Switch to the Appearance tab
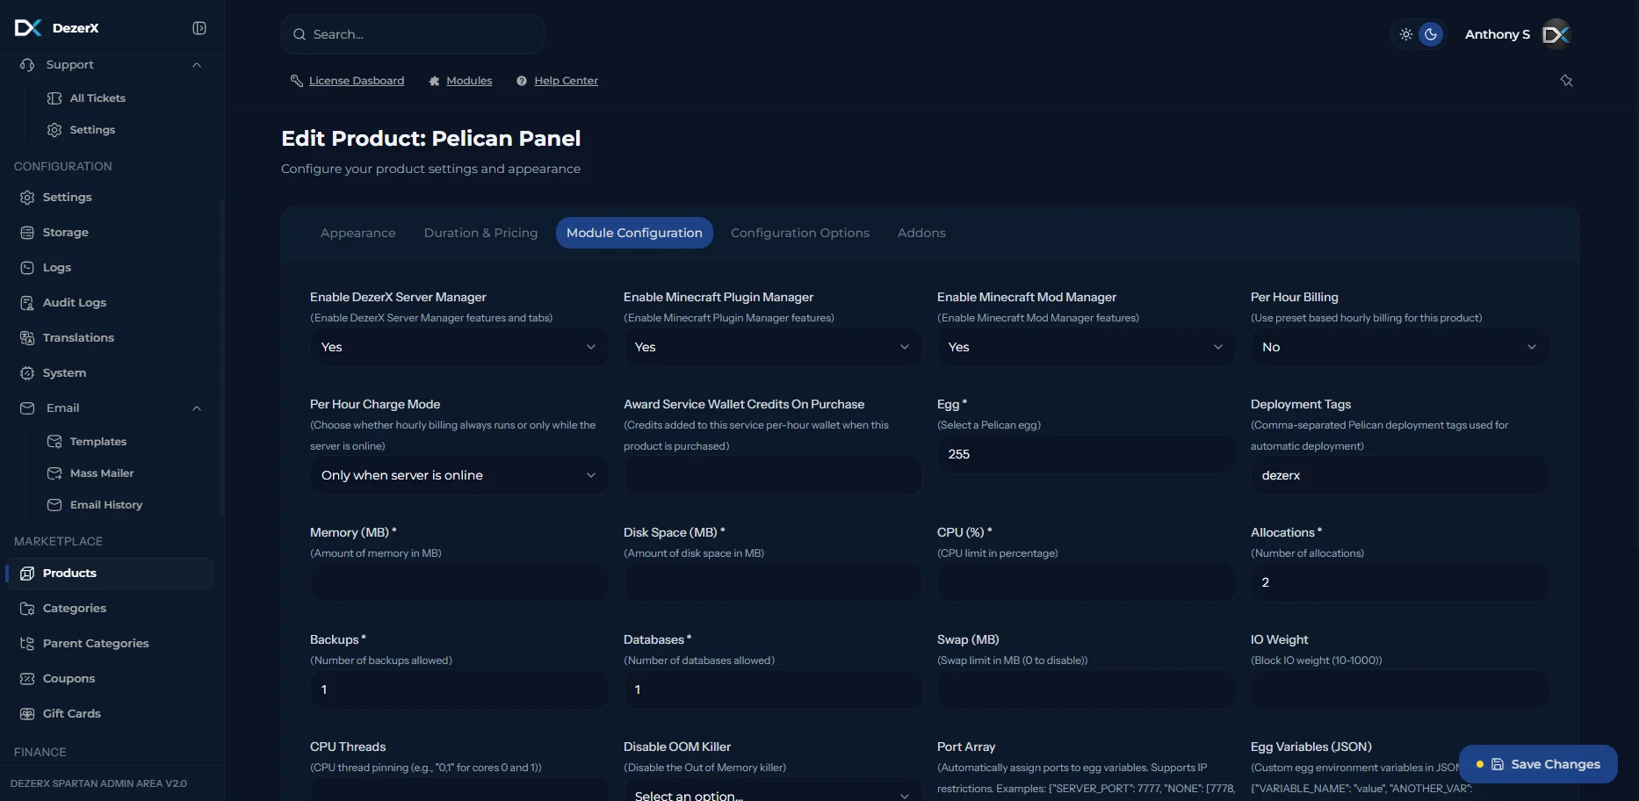Image resolution: width=1639 pixels, height=801 pixels. 358,233
